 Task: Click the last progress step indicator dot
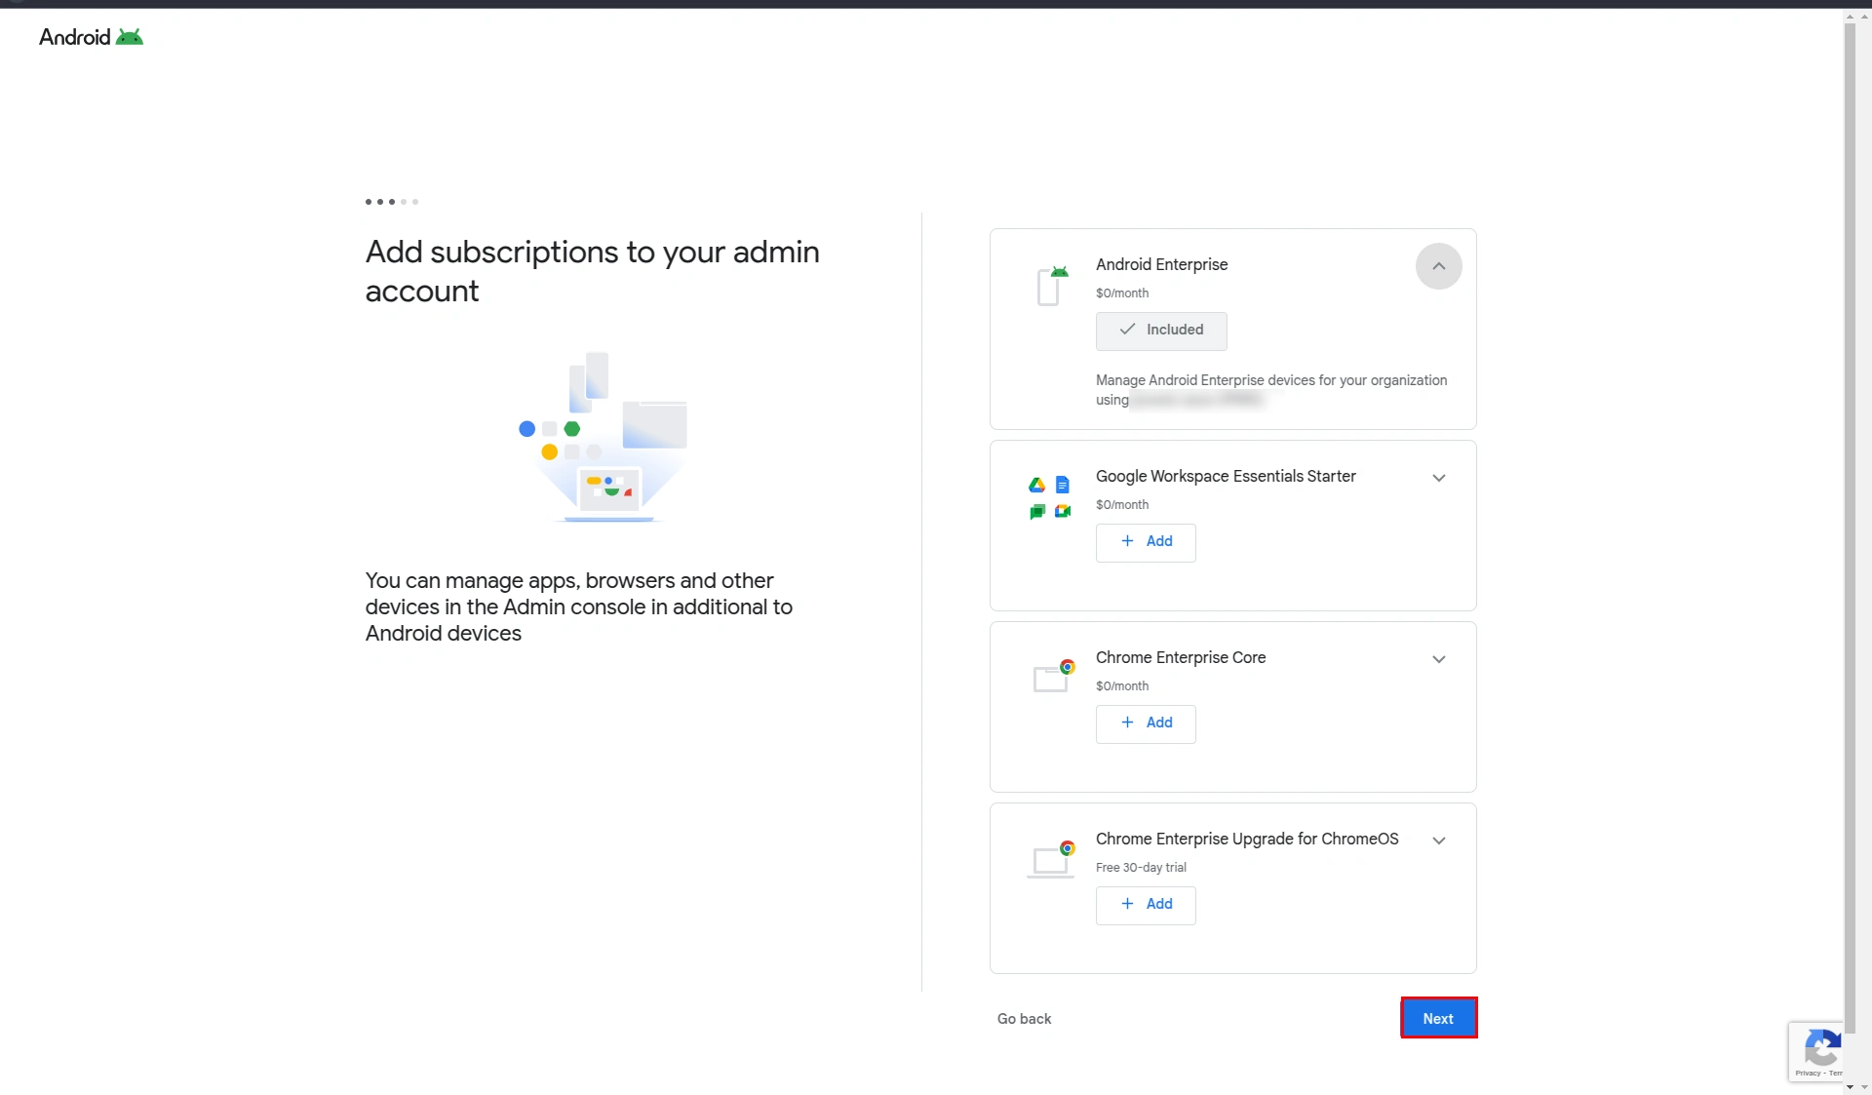coord(415,202)
